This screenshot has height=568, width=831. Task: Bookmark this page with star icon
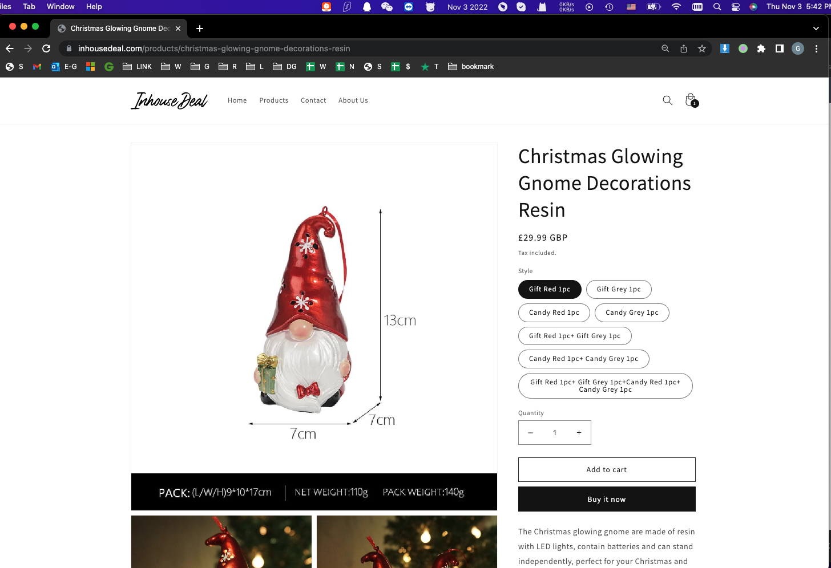(702, 48)
